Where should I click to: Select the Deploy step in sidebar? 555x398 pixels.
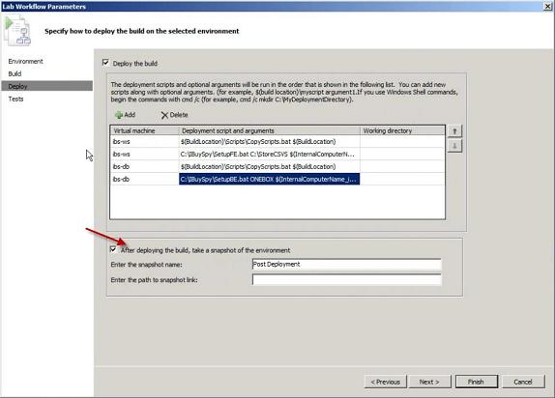click(47, 86)
